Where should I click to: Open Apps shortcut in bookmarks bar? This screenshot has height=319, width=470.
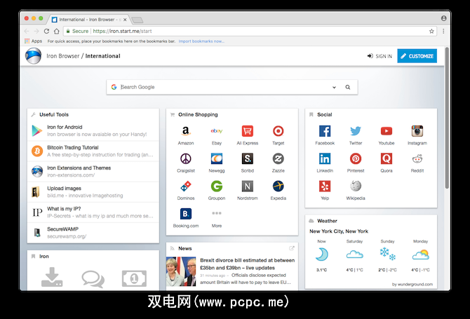click(33, 41)
